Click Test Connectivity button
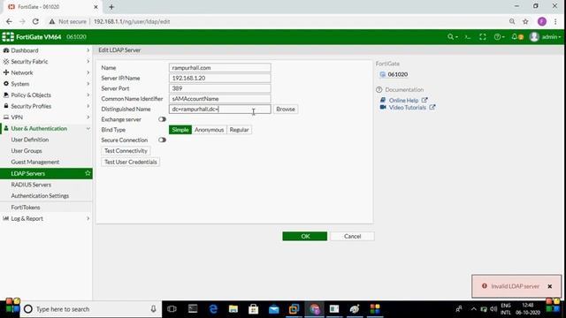This screenshot has width=566, height=318. (126, 151)
